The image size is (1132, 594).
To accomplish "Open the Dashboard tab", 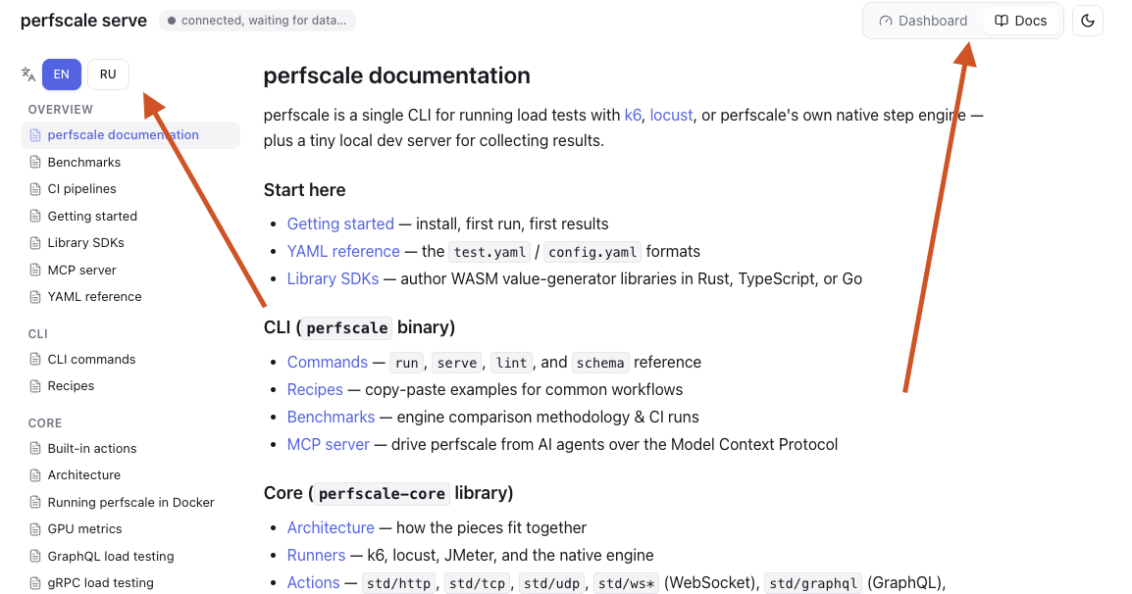I will tap(923, 21).
